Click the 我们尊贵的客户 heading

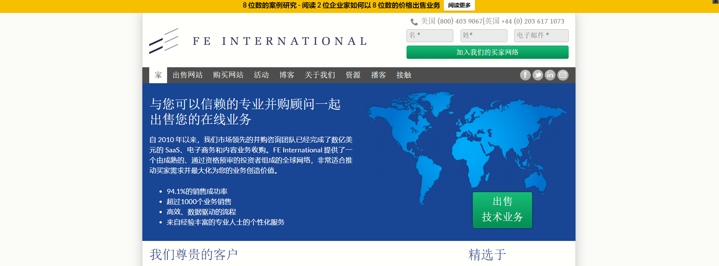click(x=194, y=255)
